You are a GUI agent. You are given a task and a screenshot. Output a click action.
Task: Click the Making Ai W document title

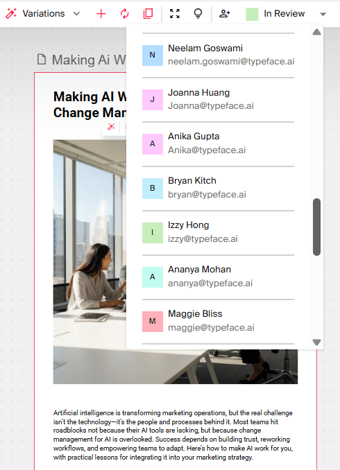coord(89,60)
